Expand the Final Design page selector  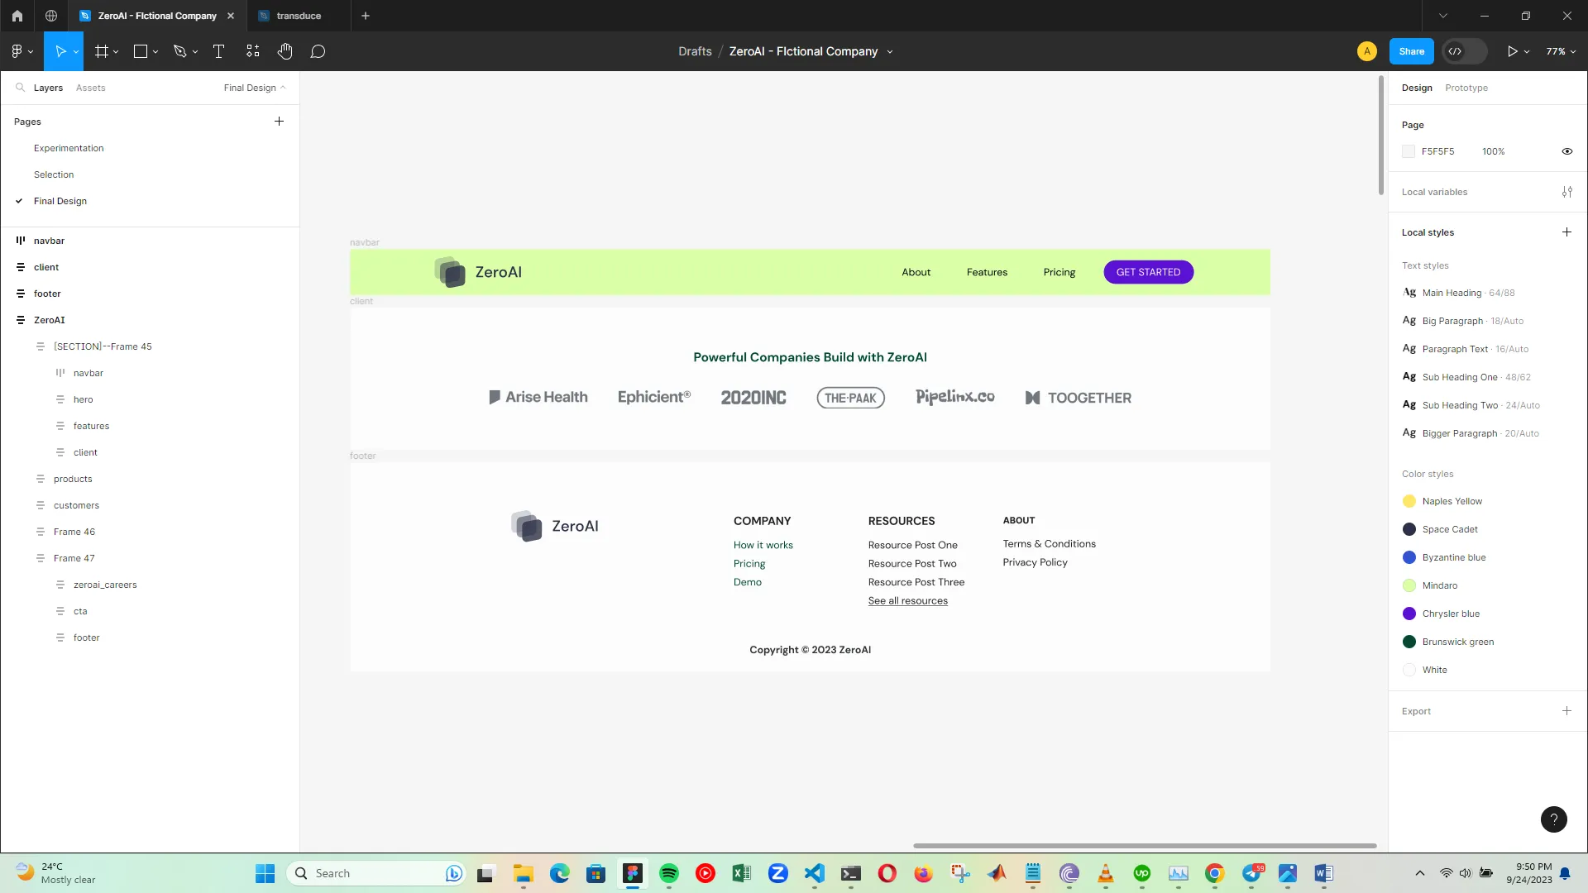[x=254, y=88]
